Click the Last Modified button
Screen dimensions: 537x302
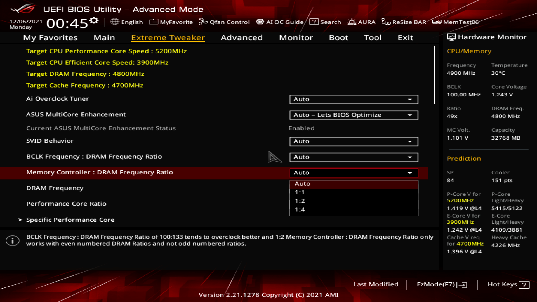point(376,284)
